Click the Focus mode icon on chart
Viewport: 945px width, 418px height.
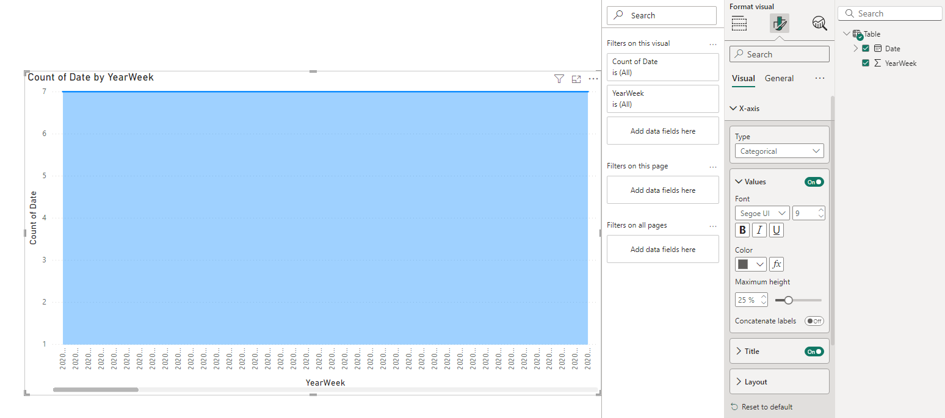(576, 79)
